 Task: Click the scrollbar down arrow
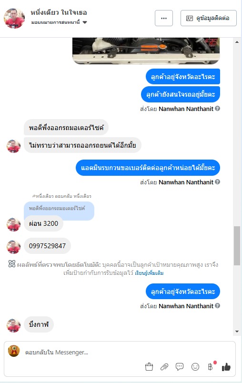pos(237,332)
